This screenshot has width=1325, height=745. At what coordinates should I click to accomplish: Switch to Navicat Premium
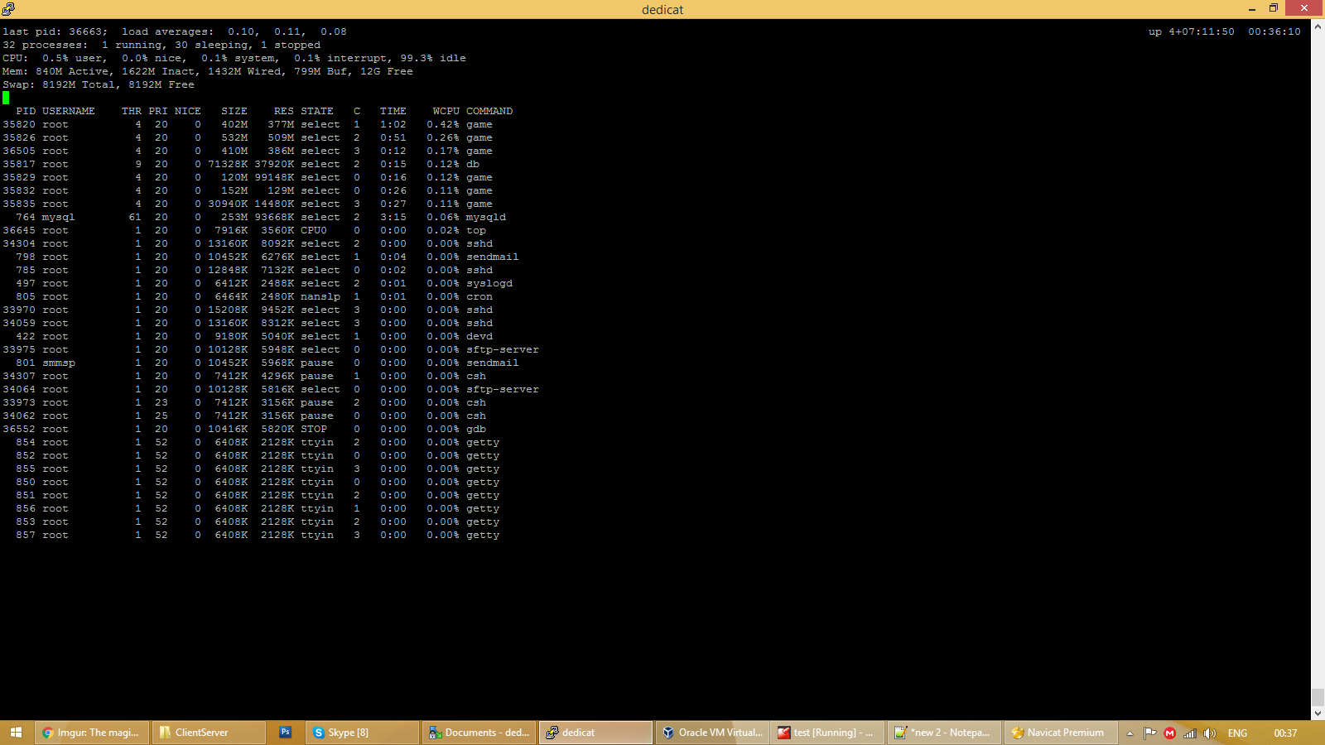1059,733
